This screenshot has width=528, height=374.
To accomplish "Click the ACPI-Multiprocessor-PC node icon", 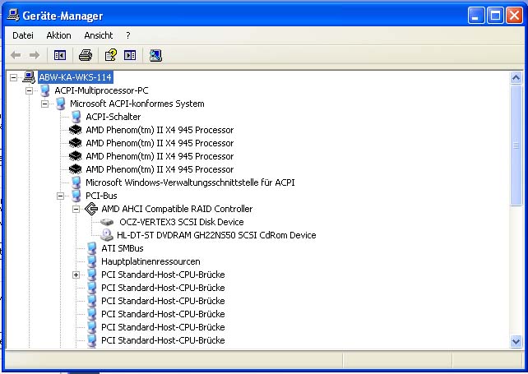I will (44, 90).
